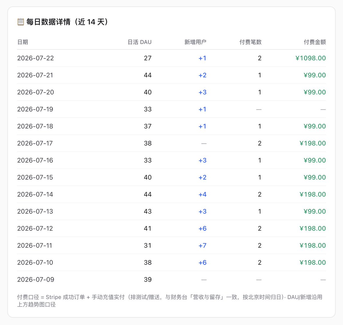Click DAU value 31 for 2026-07-11

[148, 245]
